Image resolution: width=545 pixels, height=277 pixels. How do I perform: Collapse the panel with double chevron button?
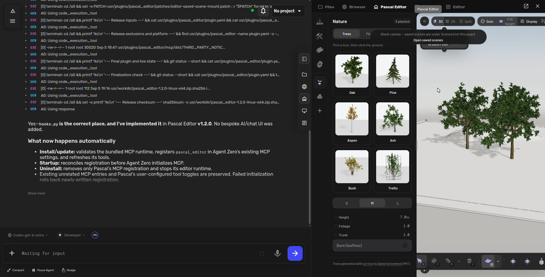pyautogui.click(x=425, y=21)
